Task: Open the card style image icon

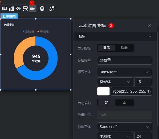Action: click(x=4, y=9)
